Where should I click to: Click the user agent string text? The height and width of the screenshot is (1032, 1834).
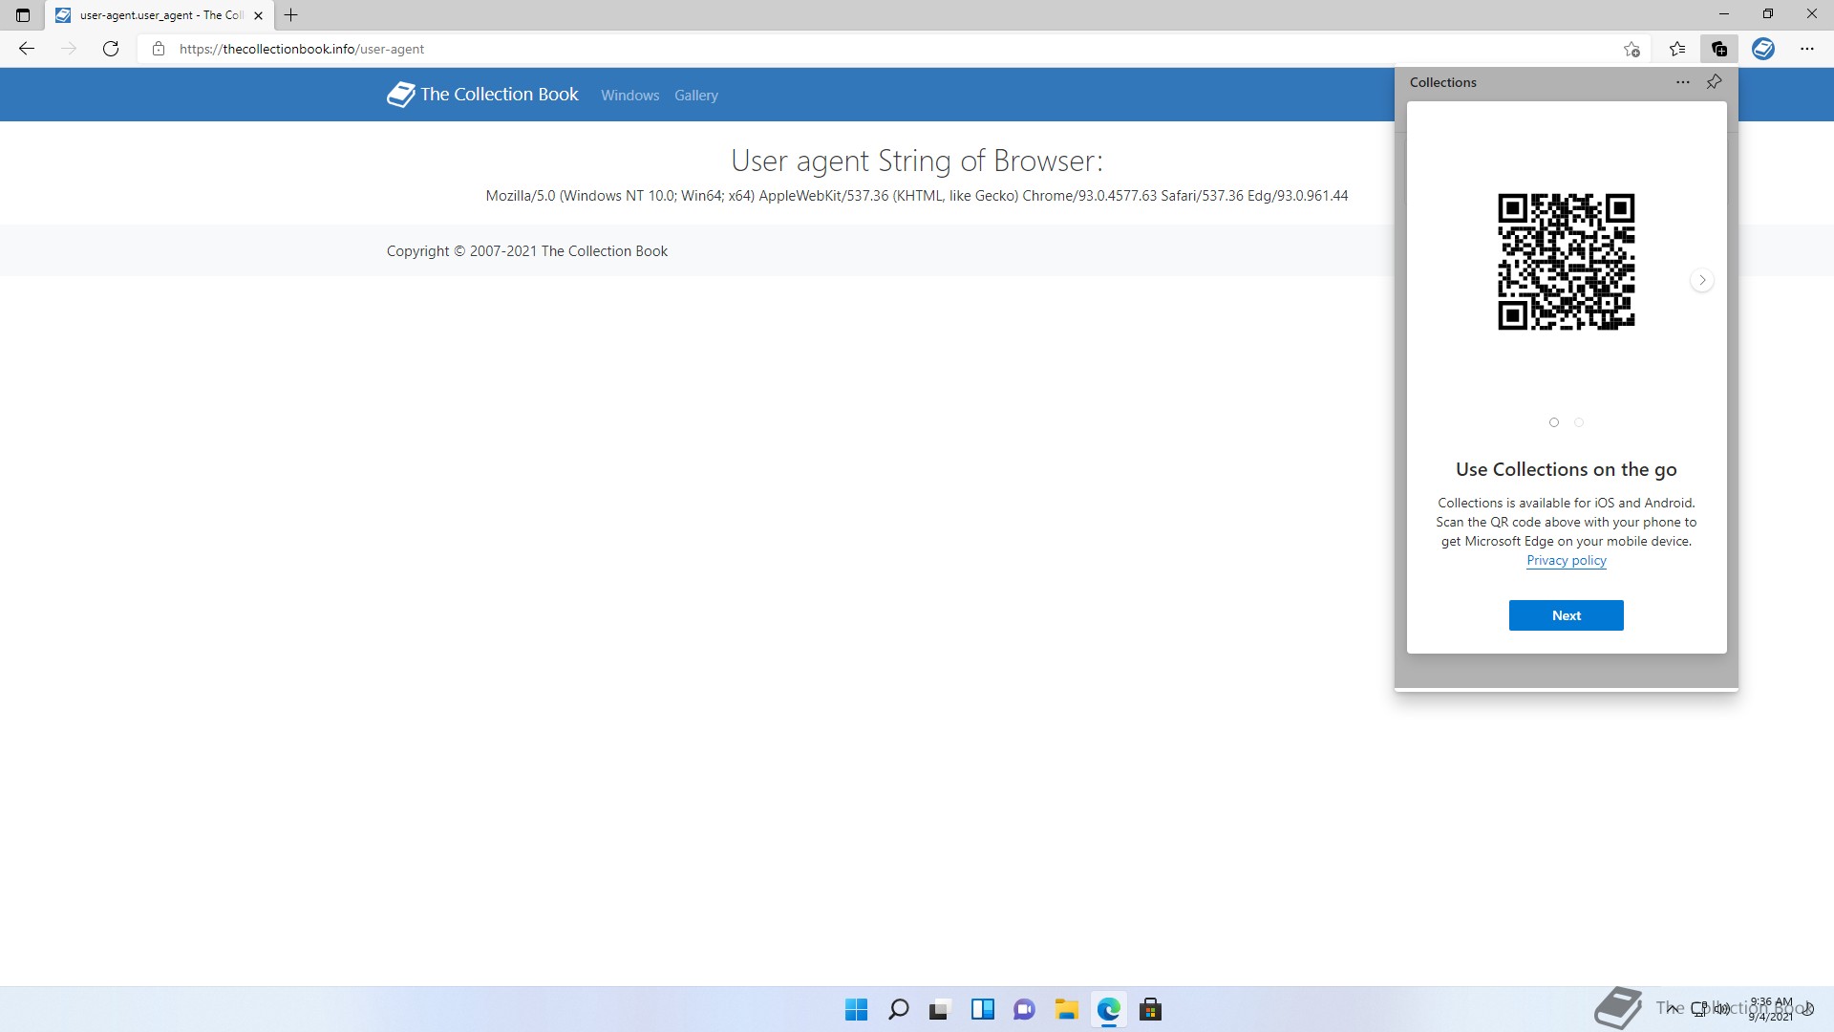917,196
